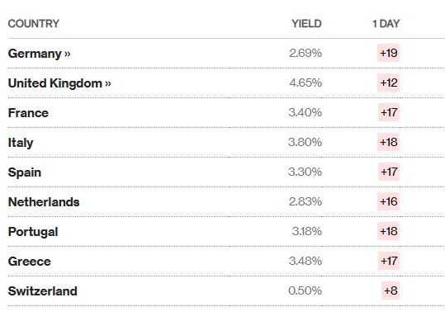Select the Switzerland row name

tap(43, 291)
